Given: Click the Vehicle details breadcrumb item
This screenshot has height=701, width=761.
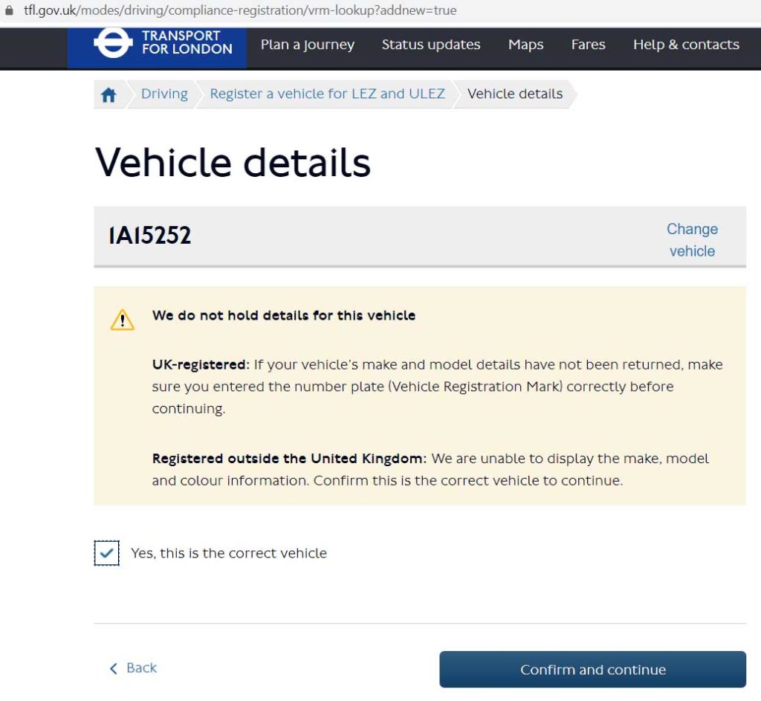Looking at the screenshot, I should (515, 94).
